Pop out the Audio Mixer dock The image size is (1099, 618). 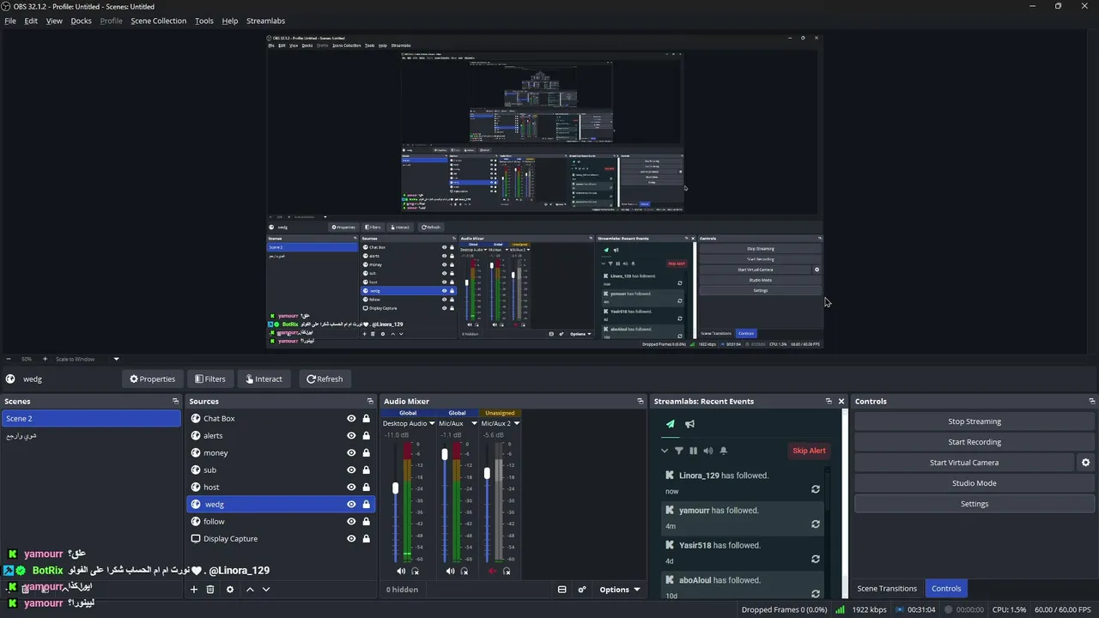click(640, 401)
